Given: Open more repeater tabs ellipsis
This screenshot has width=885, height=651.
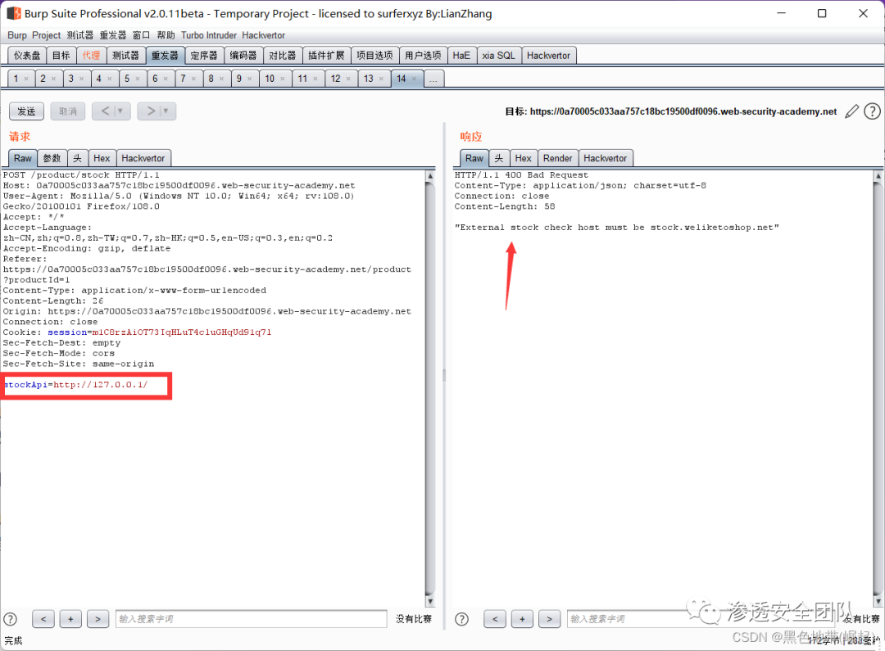Looking at the screenshot, I should tap(433, 79).
